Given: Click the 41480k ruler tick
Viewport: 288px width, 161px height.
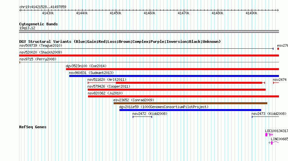Looking at the screenshot, I should [217, 13].
